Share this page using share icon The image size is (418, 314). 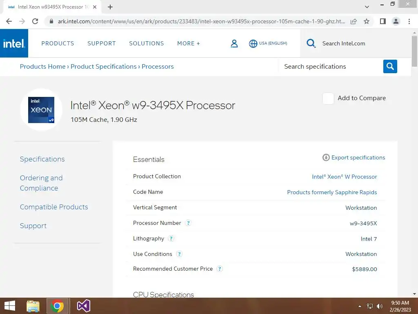click(x=354, y=21)
